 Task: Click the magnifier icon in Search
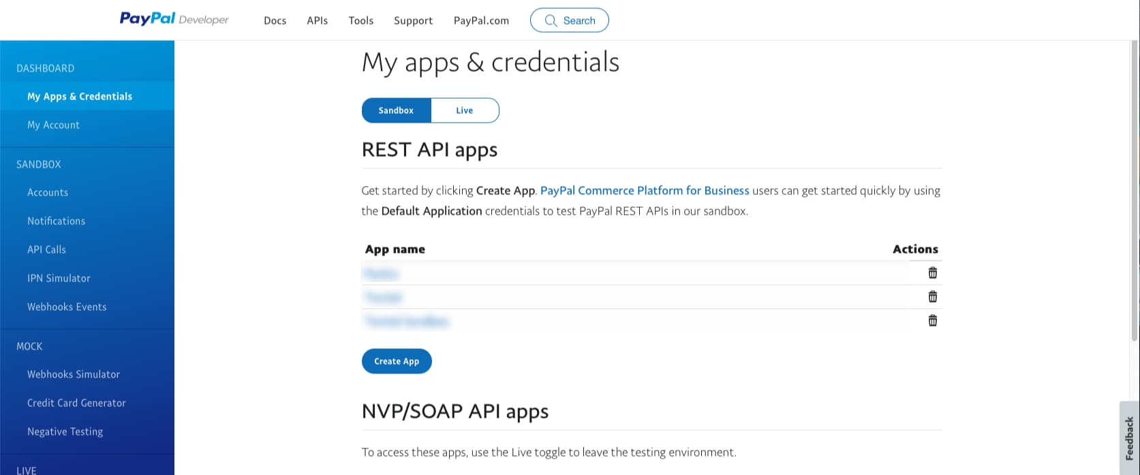click(x=551, y=20)
